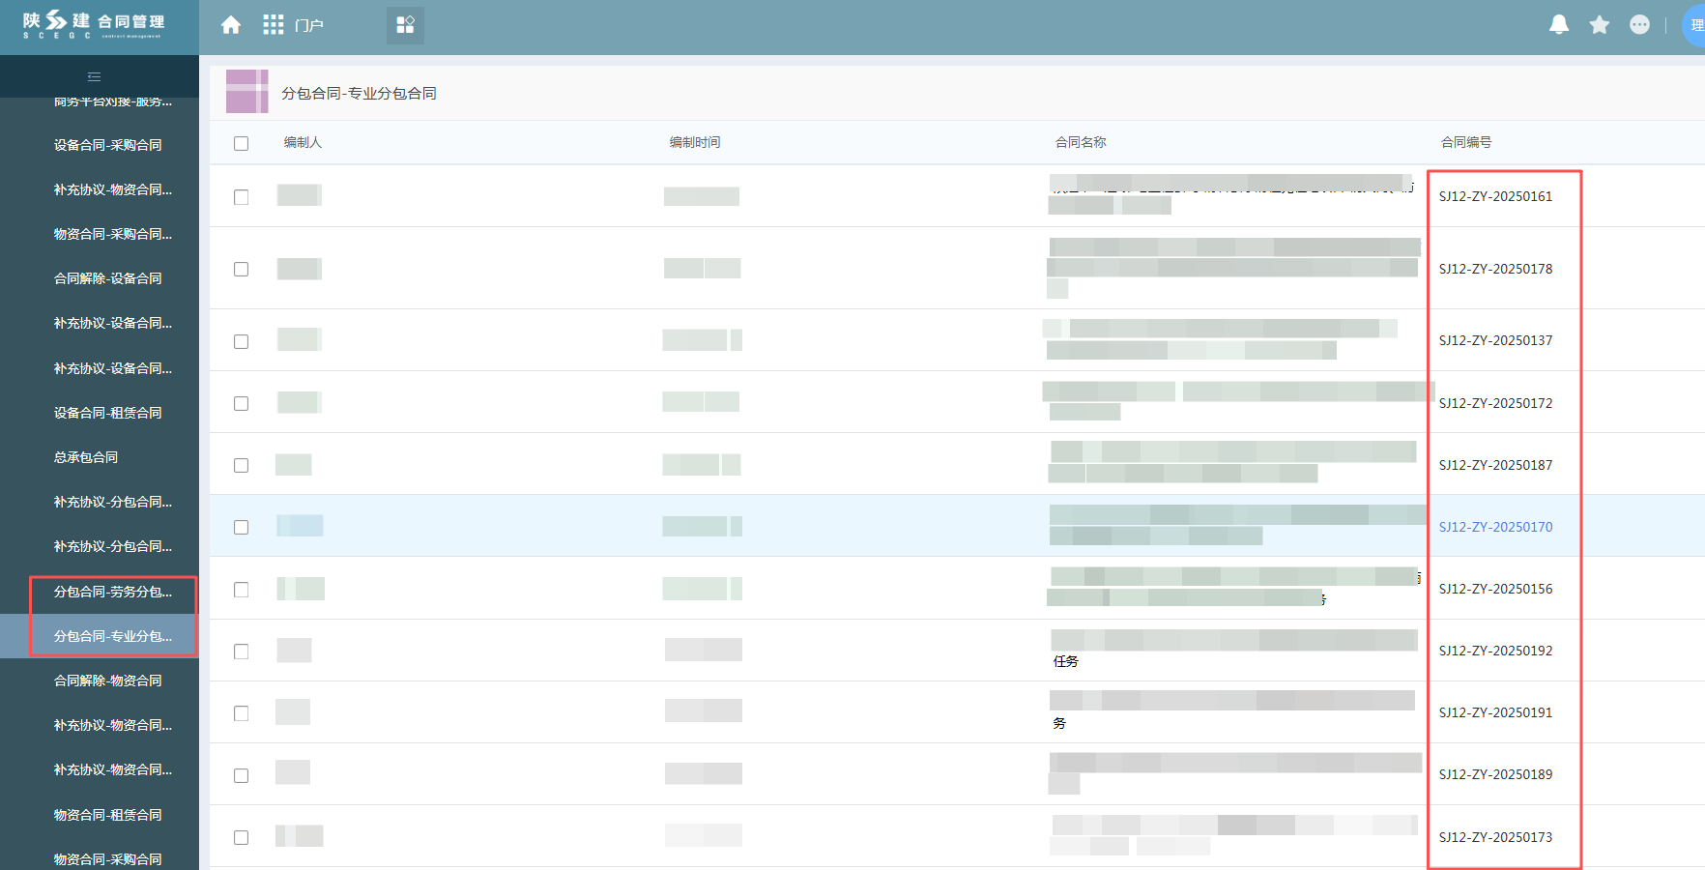1705x870 pixels.
Task: Click contract number SJ12-ZY-20250192
Action: tap(1495, 651)
